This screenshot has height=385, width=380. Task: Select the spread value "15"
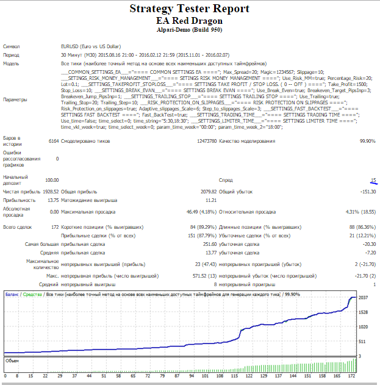pyautogui.click(x=373, y=180)
